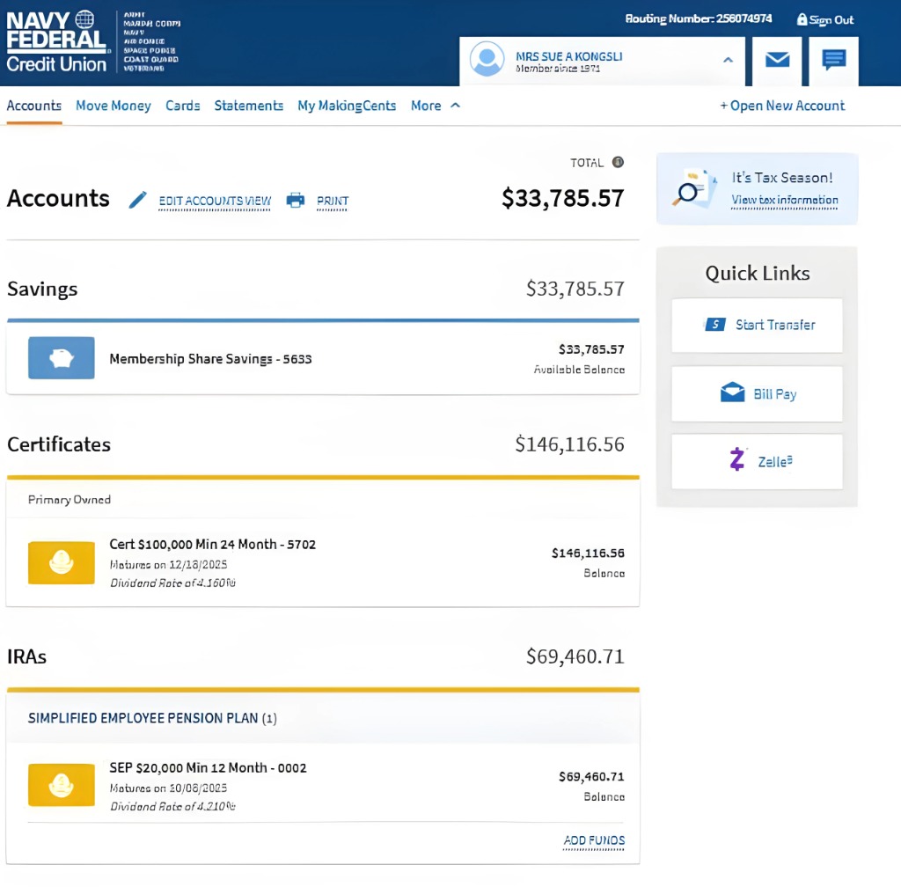Click ADD FUNDS link
Viewport: 901px width, 887px height.
point(594,840)
